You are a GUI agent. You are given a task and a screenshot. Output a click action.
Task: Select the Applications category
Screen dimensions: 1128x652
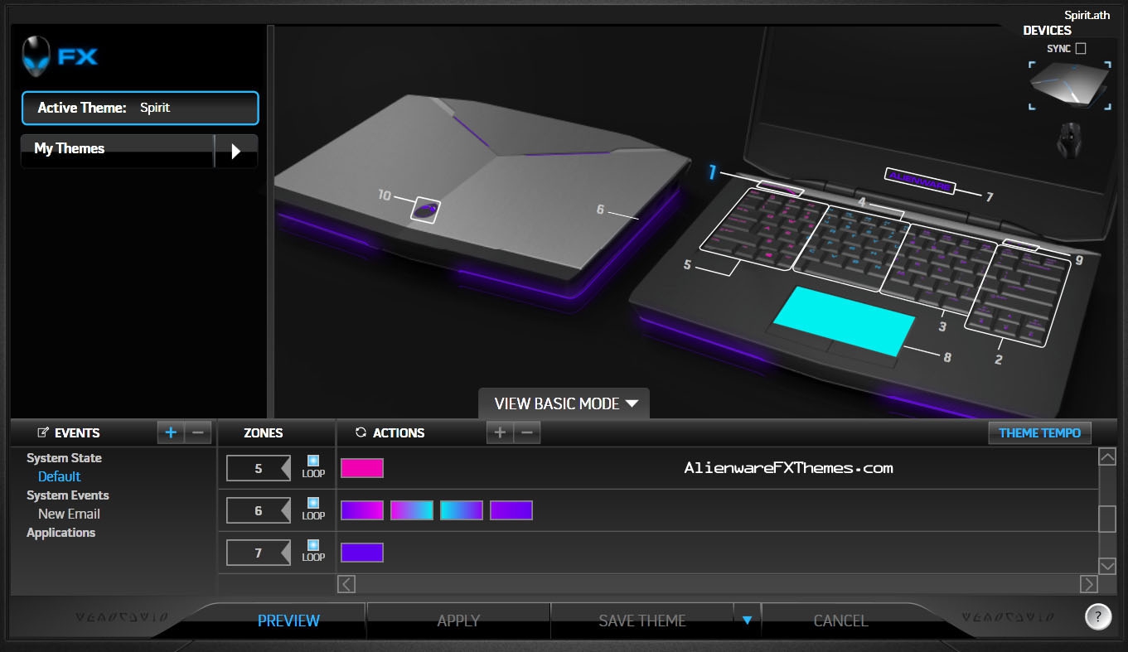tap(61, 533)
